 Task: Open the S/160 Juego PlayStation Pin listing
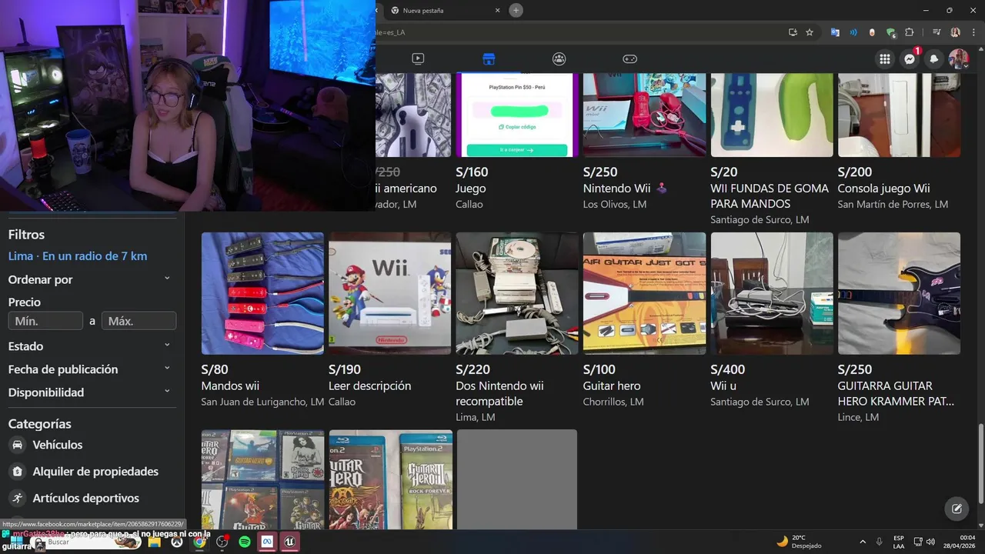pos(517,115)
